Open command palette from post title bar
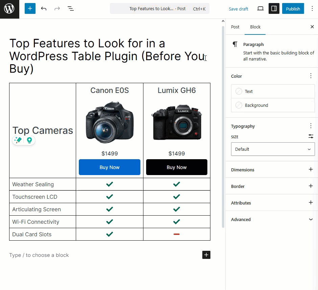Screen dimensions: 318x290 tap(160, 9)
